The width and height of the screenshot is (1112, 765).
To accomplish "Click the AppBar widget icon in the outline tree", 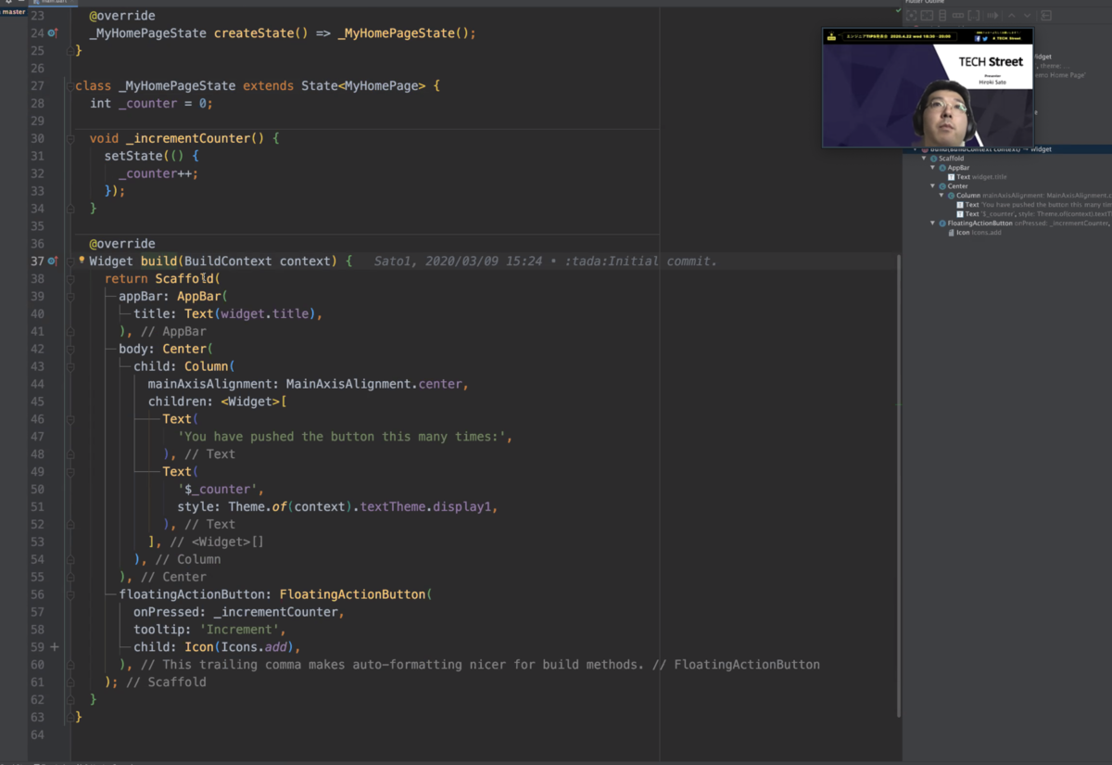I will tap(942, 168).
